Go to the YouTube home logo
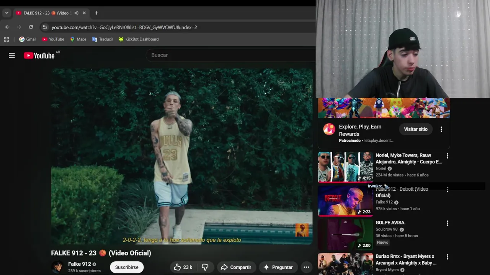This screenshot has height=275, width=490. point(39,55)
